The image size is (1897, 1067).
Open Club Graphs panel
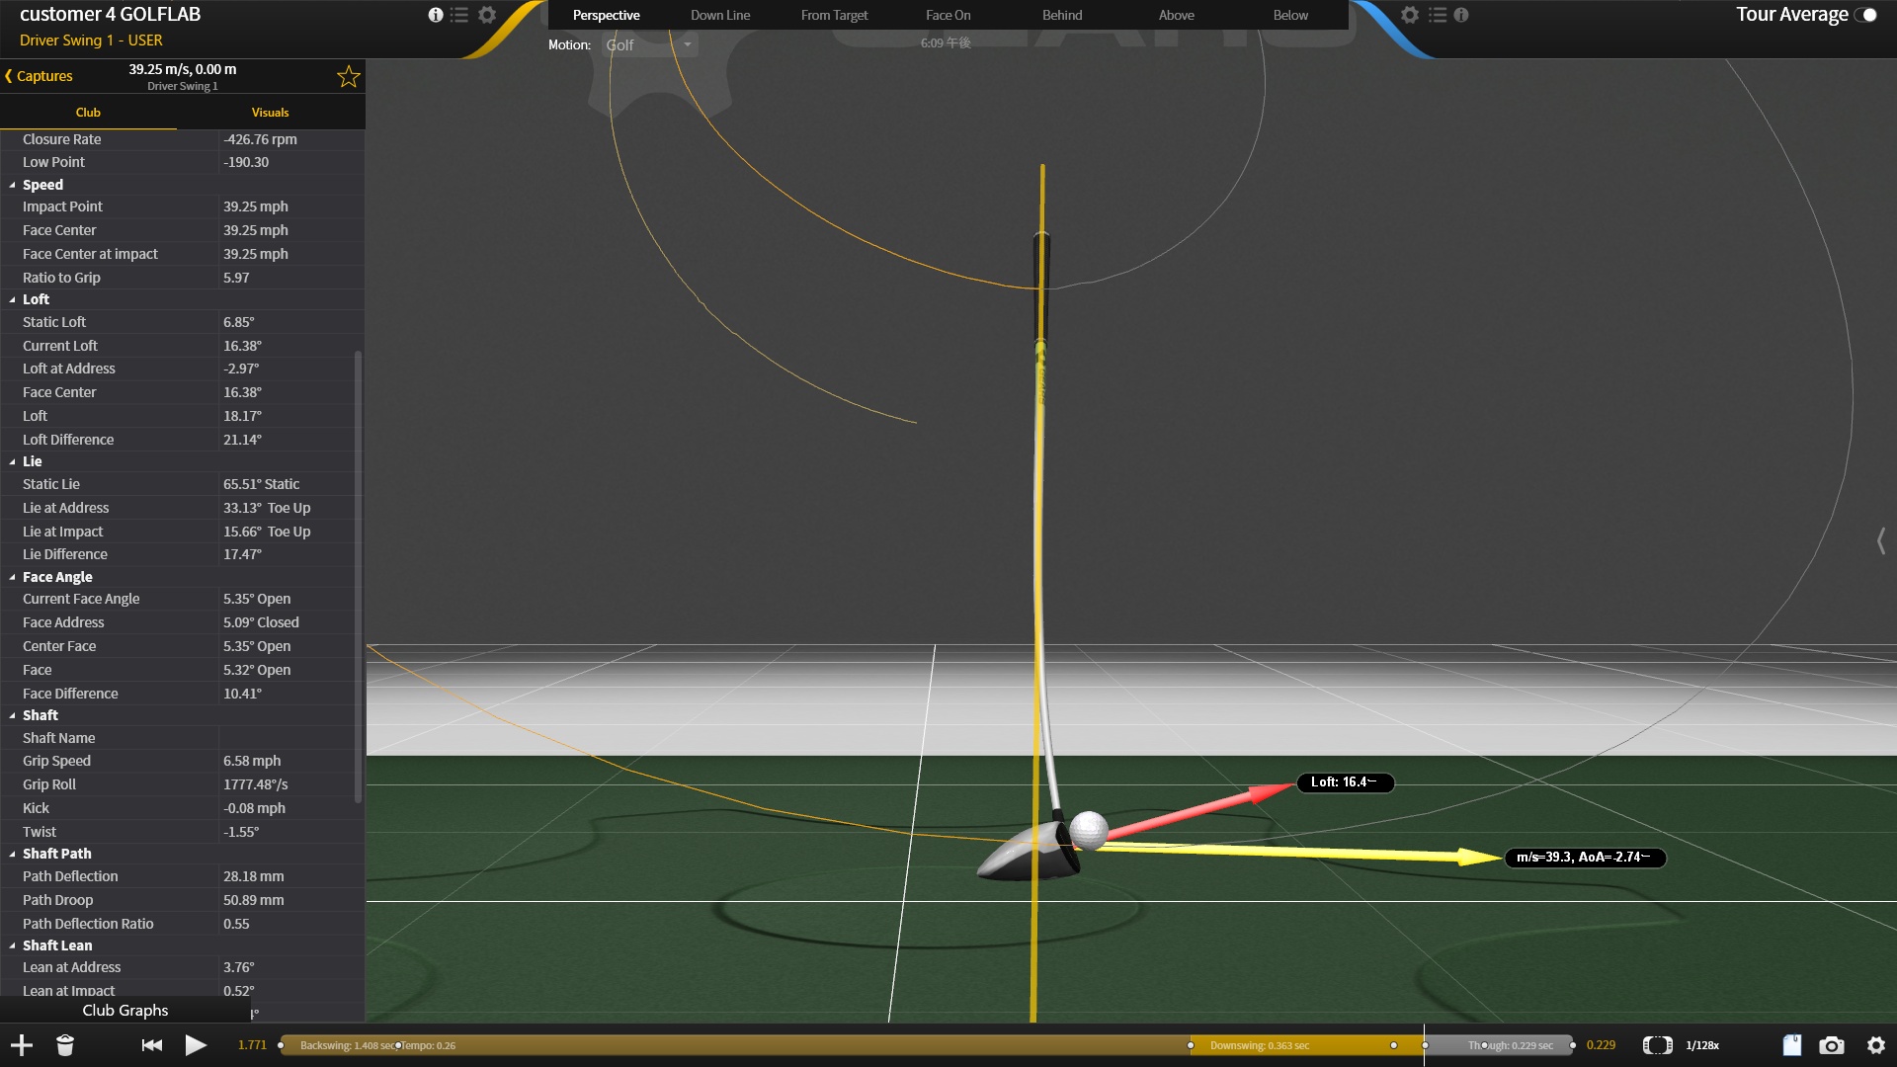point(124,1010)
